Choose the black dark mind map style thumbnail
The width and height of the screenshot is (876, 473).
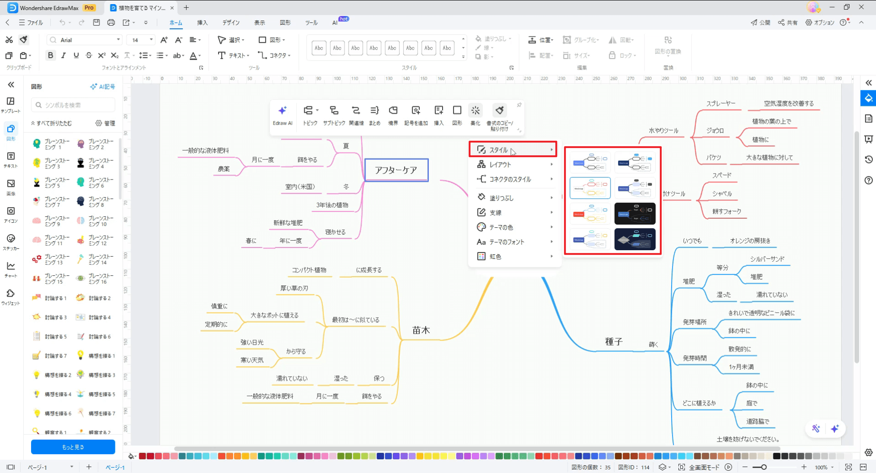[635, 214]
